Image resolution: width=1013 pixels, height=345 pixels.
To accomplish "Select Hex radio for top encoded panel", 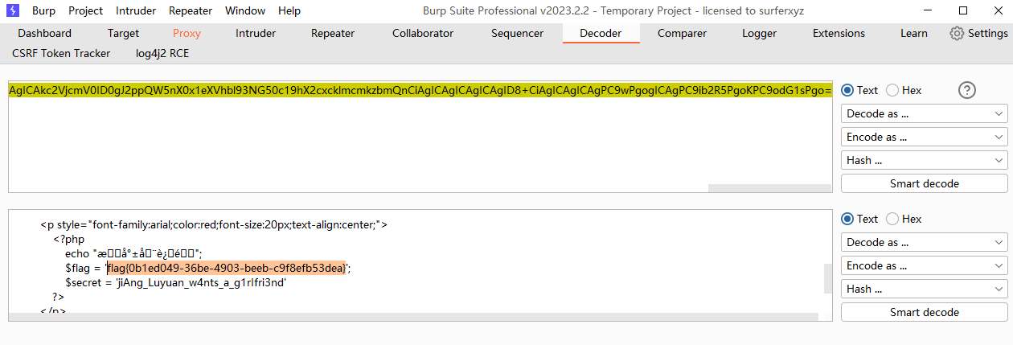I will [x=892, y=90].
